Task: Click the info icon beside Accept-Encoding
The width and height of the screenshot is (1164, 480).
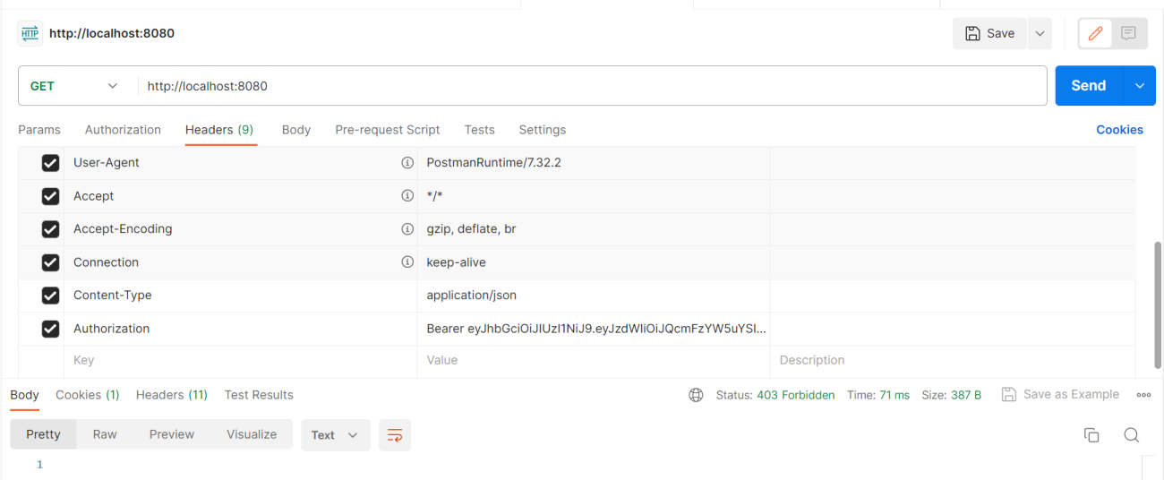Action: pos(407,229)
